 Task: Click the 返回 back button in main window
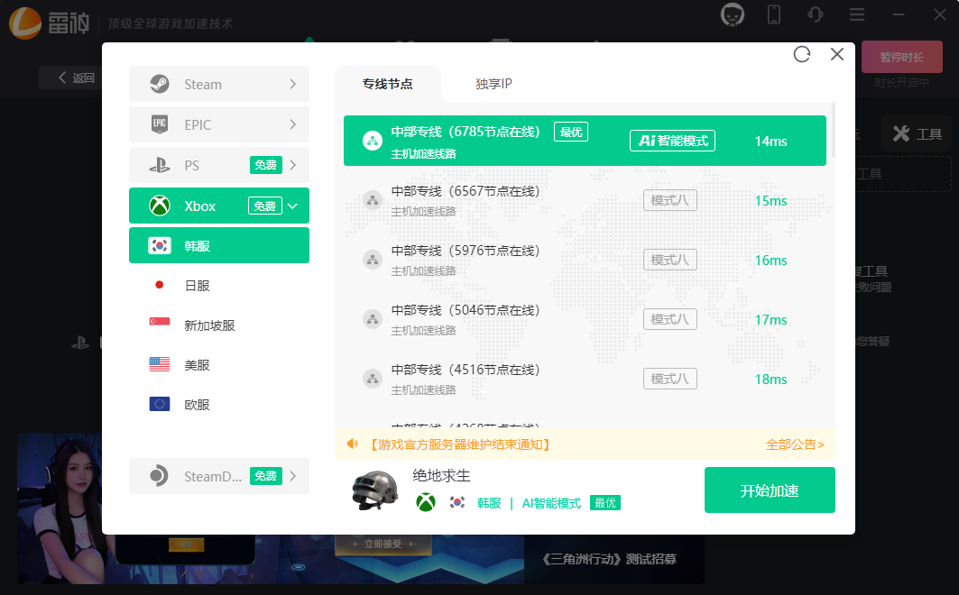77,78
